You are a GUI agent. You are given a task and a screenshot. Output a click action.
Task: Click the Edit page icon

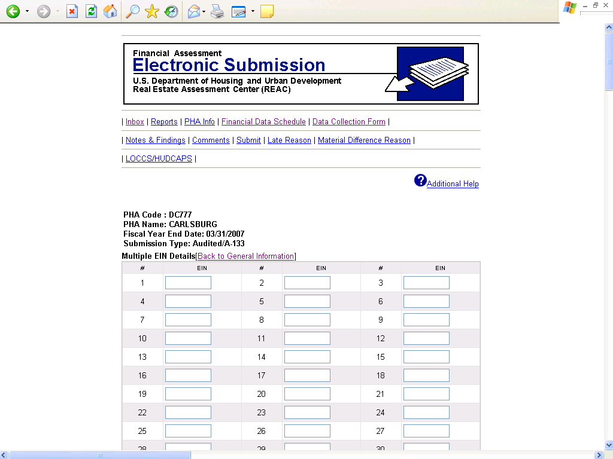click(x=238, y=12)
